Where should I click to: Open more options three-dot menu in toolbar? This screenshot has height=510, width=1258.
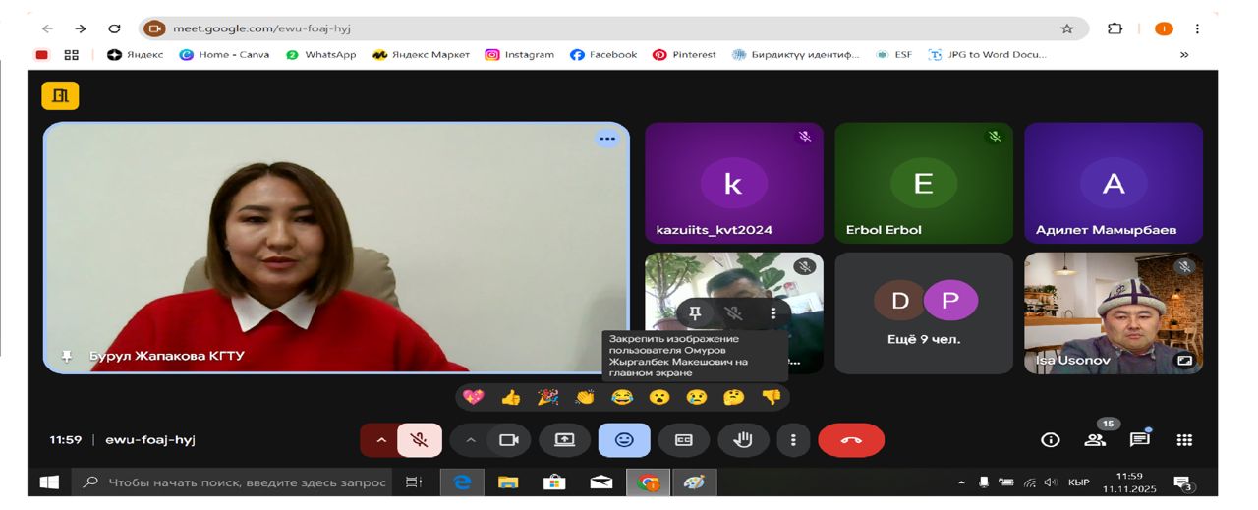click(x=793, y=440)
